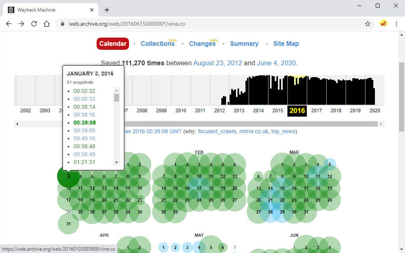Open the Changes view

pyautogui.click(x=202, y=43)
